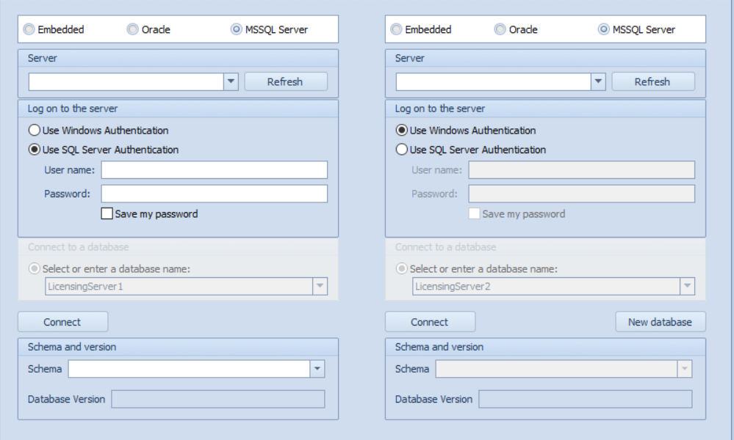734x440 pixels.
Task: Select SQL Server Authentication in right panel
Action: [x=402, y=150]
